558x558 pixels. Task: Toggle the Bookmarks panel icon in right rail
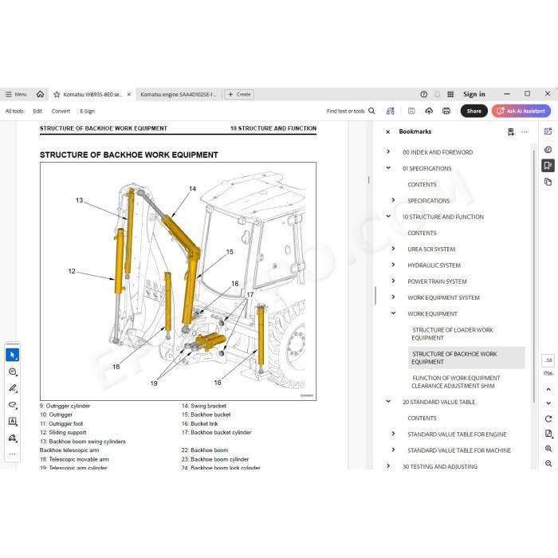pos(548,166)
